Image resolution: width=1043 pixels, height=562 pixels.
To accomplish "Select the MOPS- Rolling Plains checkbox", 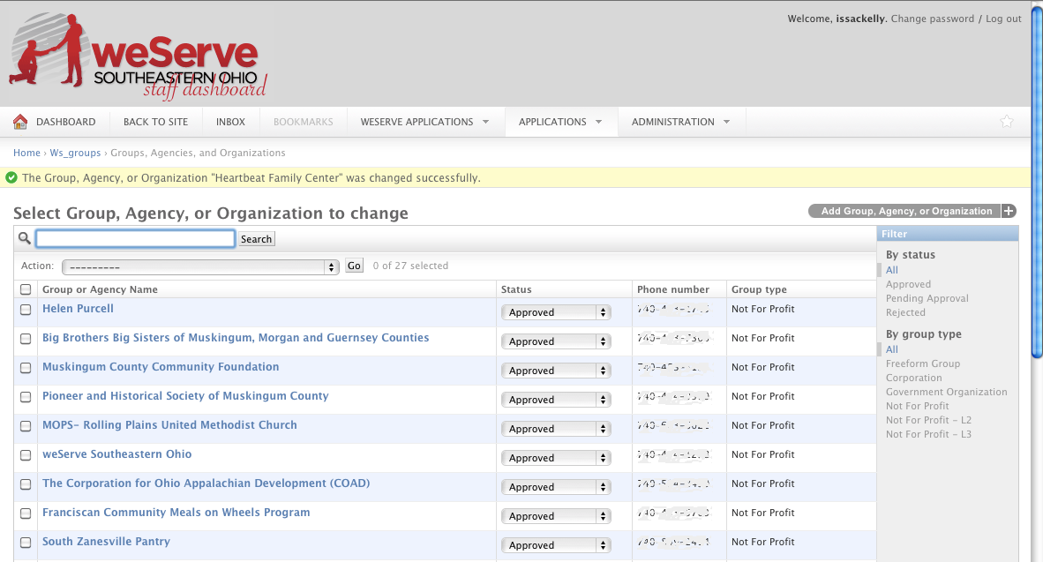I will pyautogui.click(x=26, y=425).
